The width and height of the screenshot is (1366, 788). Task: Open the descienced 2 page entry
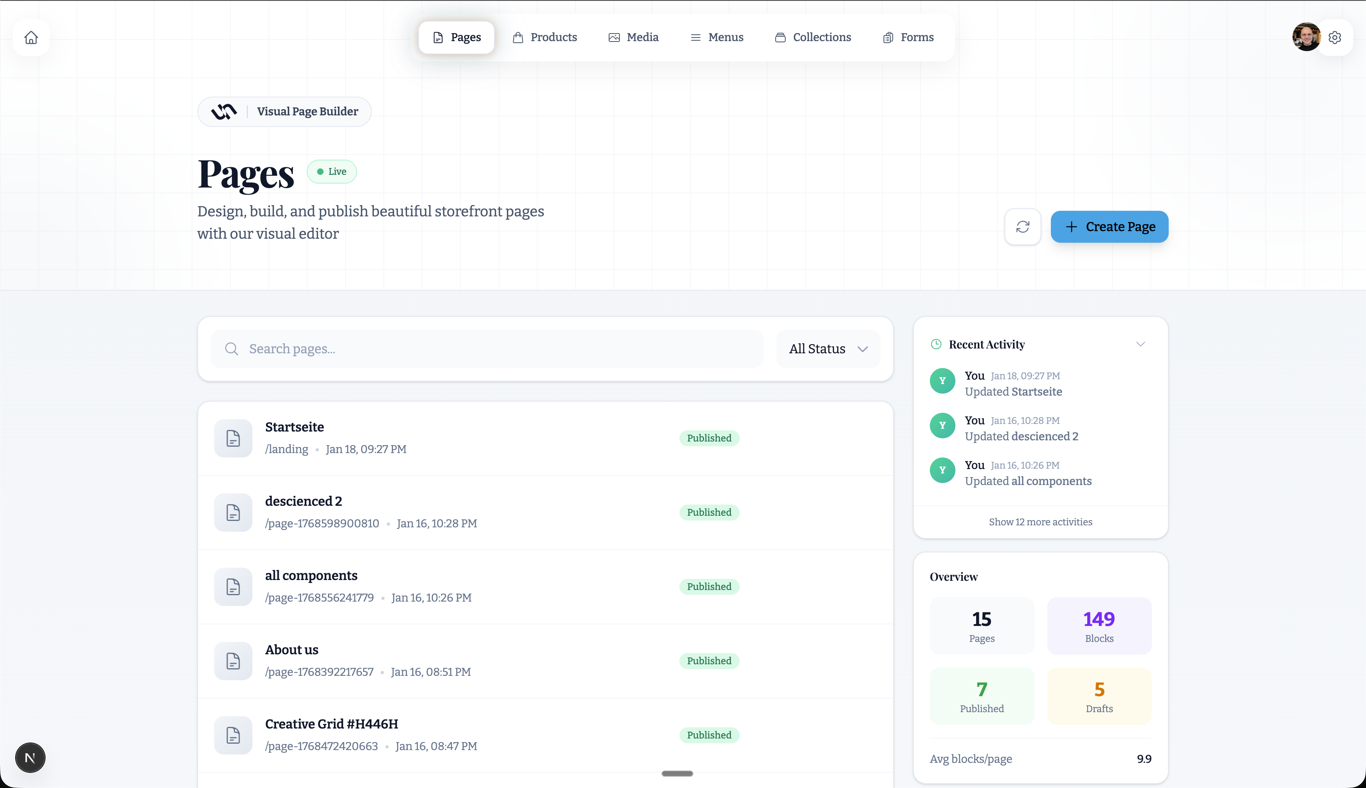(303, 501)
